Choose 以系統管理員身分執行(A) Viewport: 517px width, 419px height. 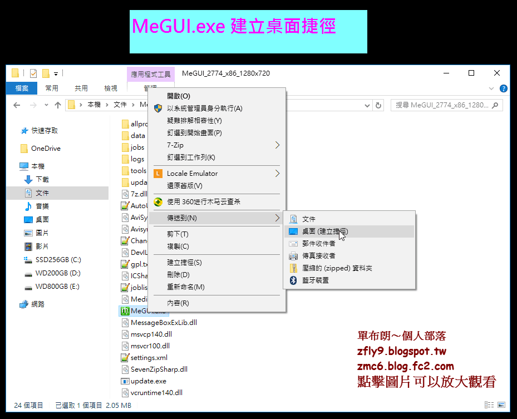pyautogui.click(x=217, y=109)
